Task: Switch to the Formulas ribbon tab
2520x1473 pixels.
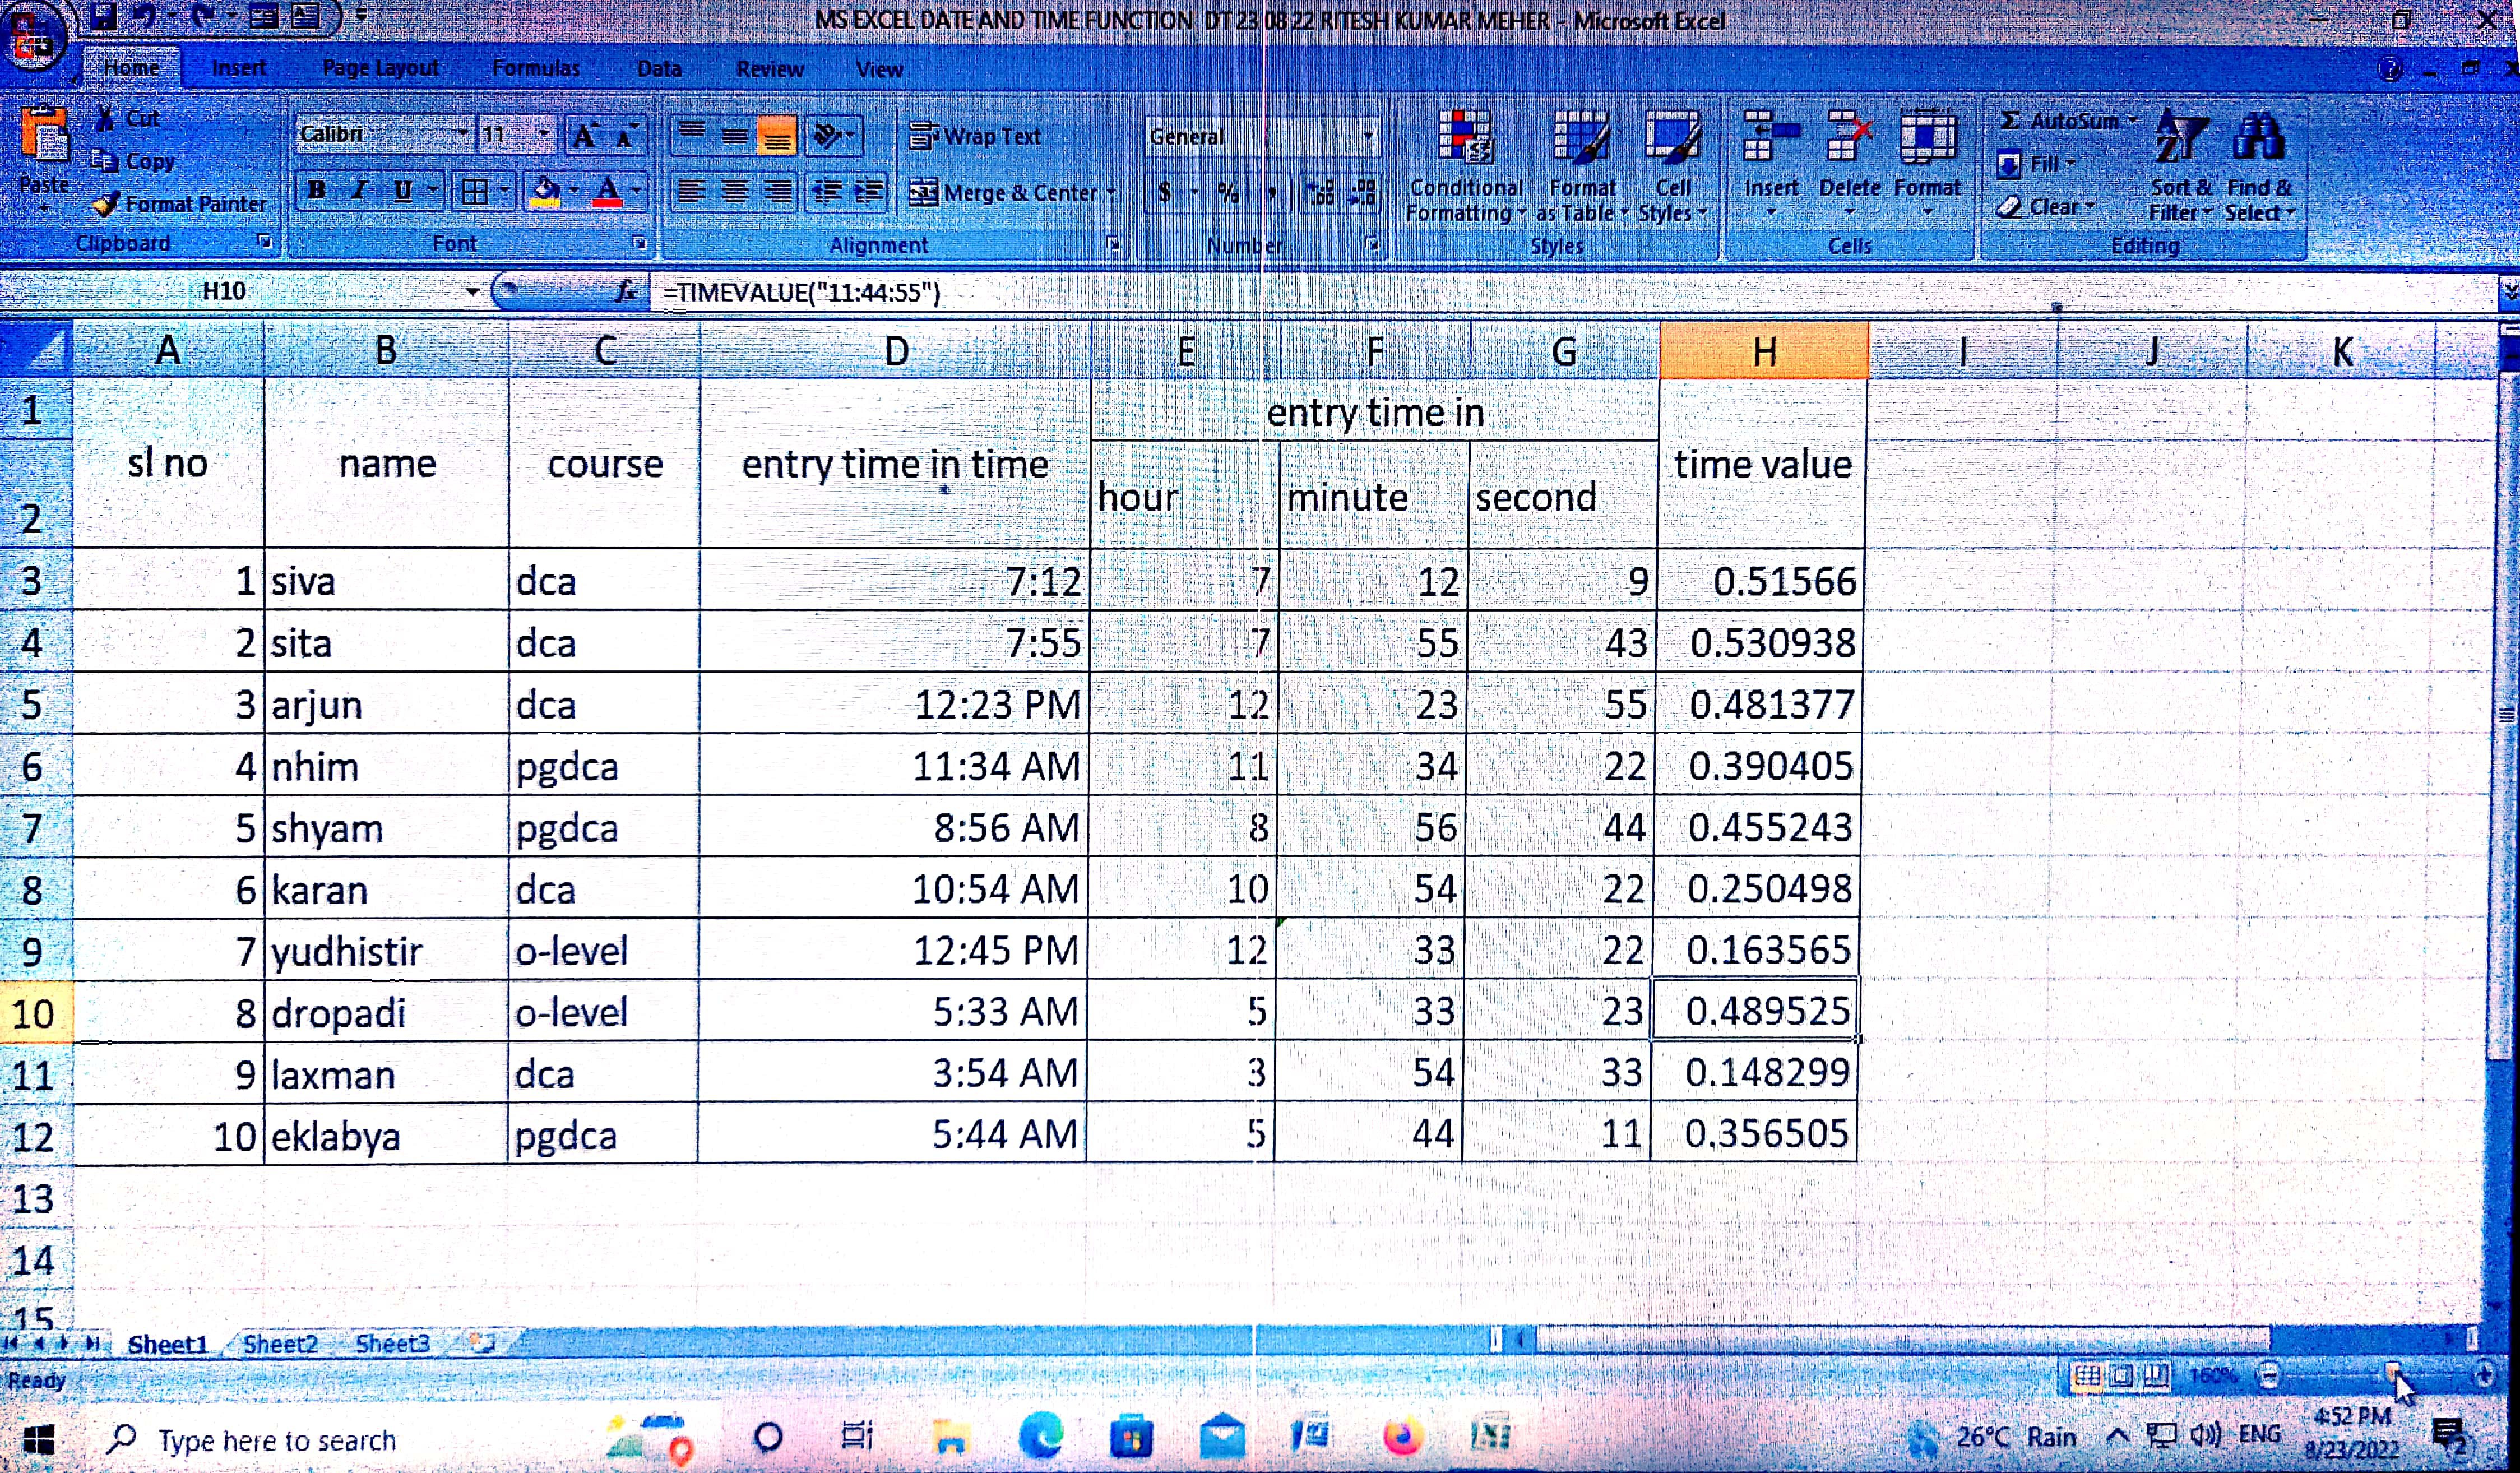Action: (536, 68)
